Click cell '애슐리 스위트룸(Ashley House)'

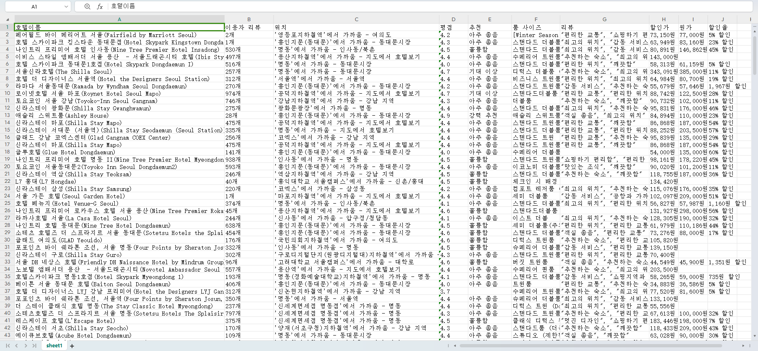pos(119,115)
